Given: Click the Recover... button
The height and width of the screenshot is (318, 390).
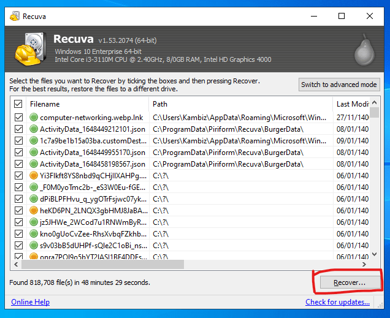Looking at the screenshot, I should tap(350, 282).
